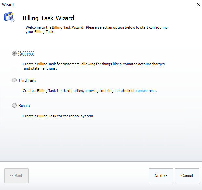Proceed with the Next >> button
Viewport: 202px width, 190px height.
coord(161,176)
